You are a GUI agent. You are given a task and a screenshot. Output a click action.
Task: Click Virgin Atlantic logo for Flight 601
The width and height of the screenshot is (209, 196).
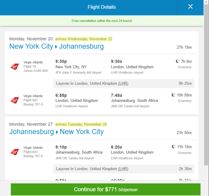tap(15, 100)
